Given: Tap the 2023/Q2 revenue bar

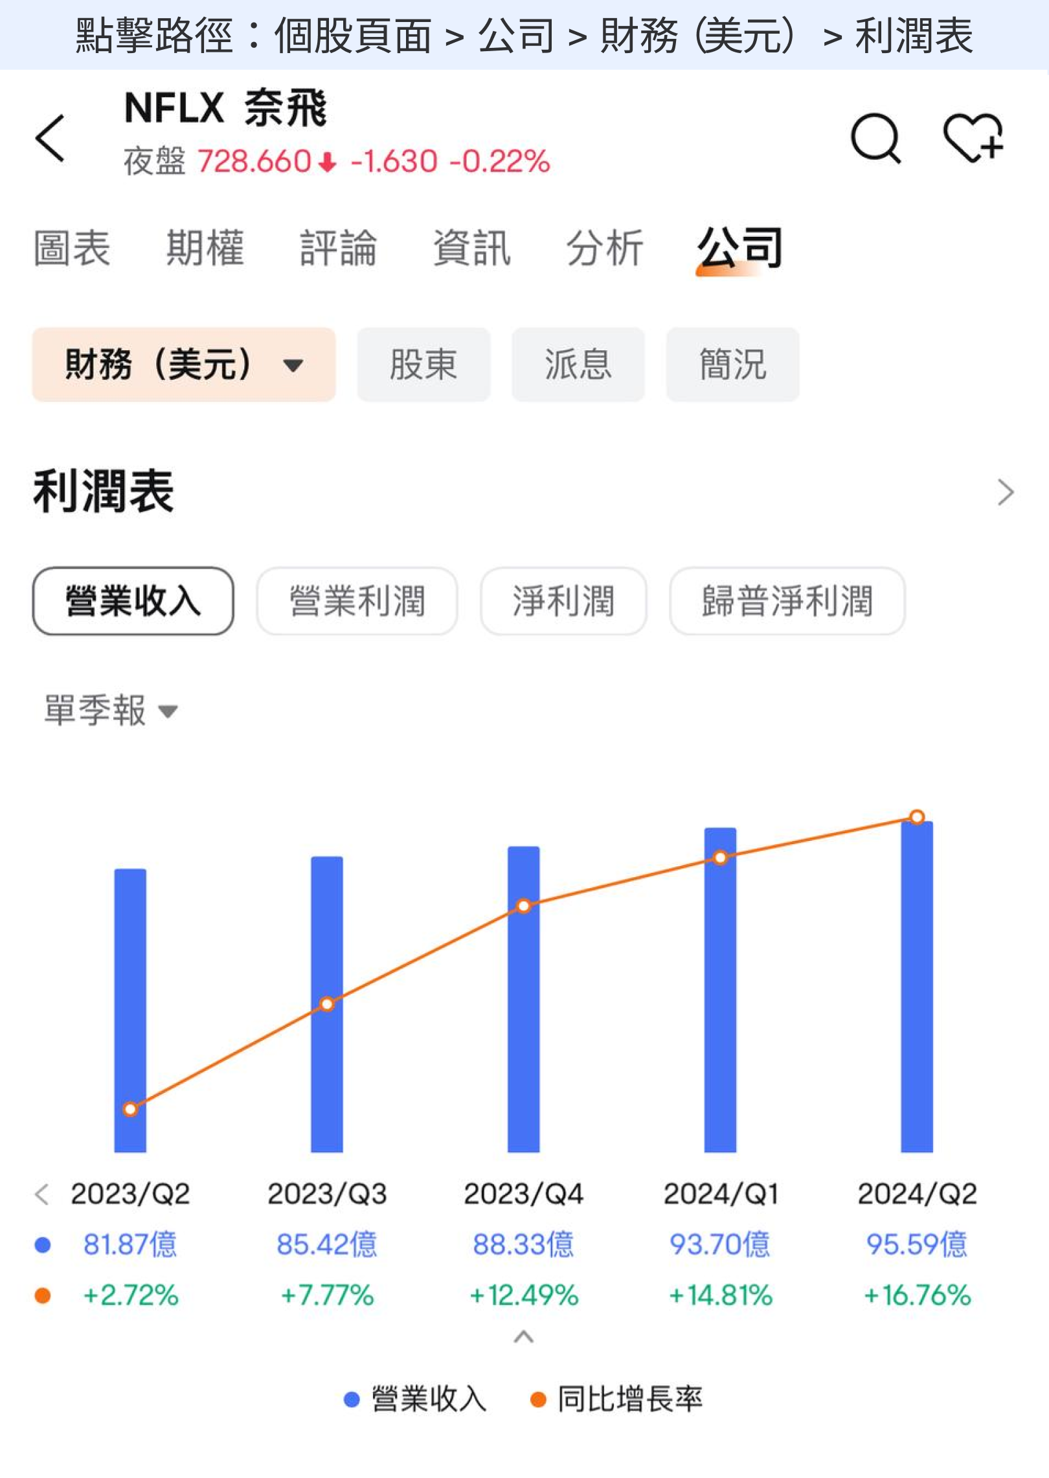Looking at the screenshot, I should point(130,1011).
